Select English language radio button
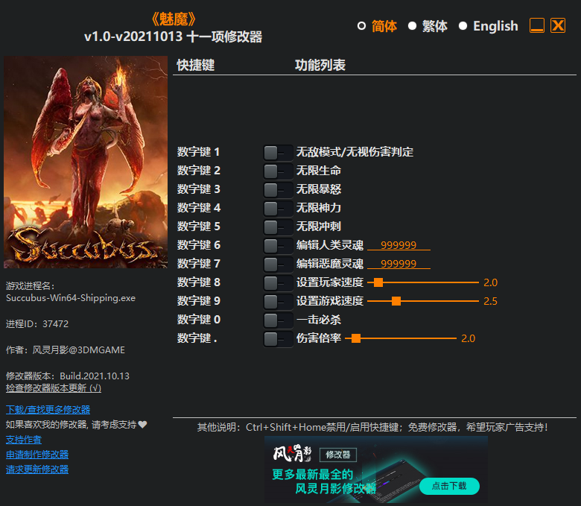 tap(463, 26)
